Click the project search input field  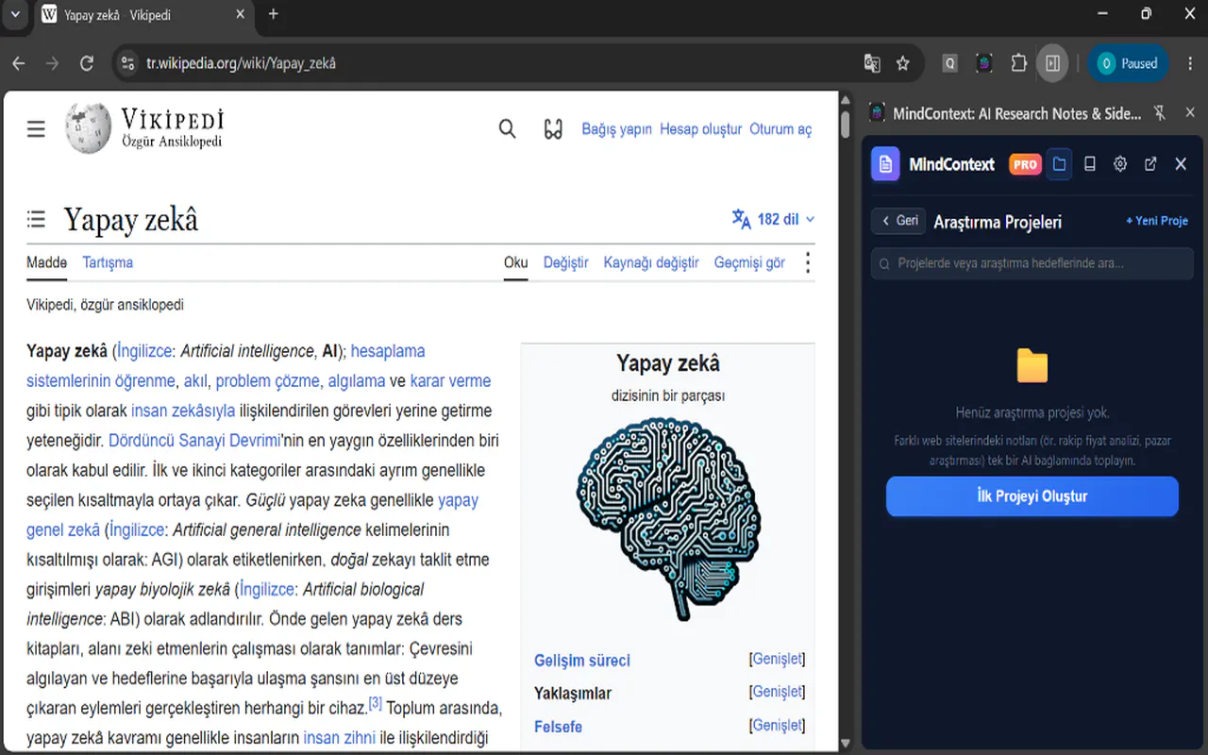(1032, 263)
